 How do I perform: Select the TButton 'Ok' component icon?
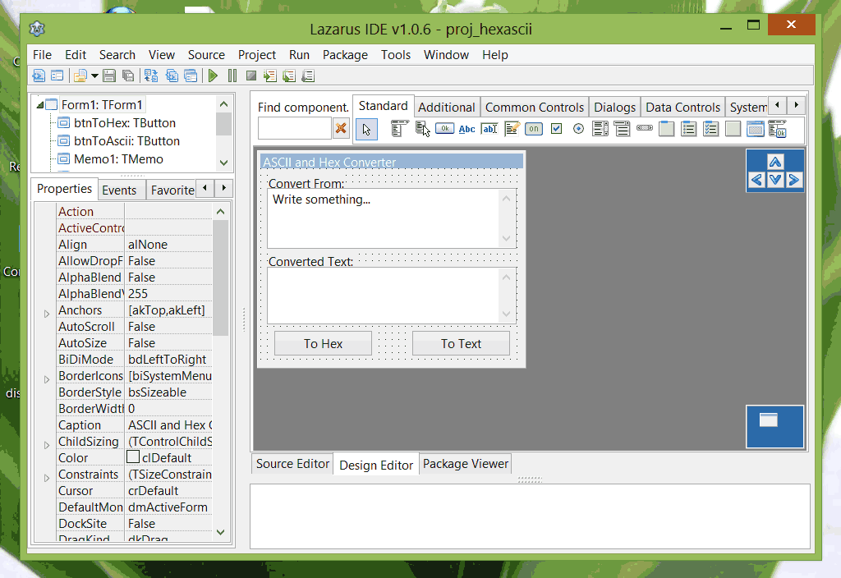coord(444,129)
